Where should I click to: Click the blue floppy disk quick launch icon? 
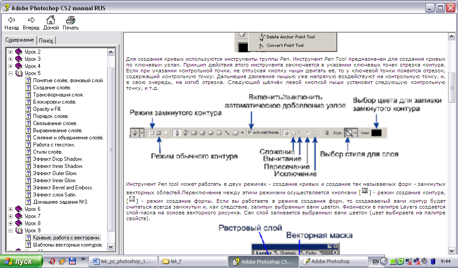72,261
